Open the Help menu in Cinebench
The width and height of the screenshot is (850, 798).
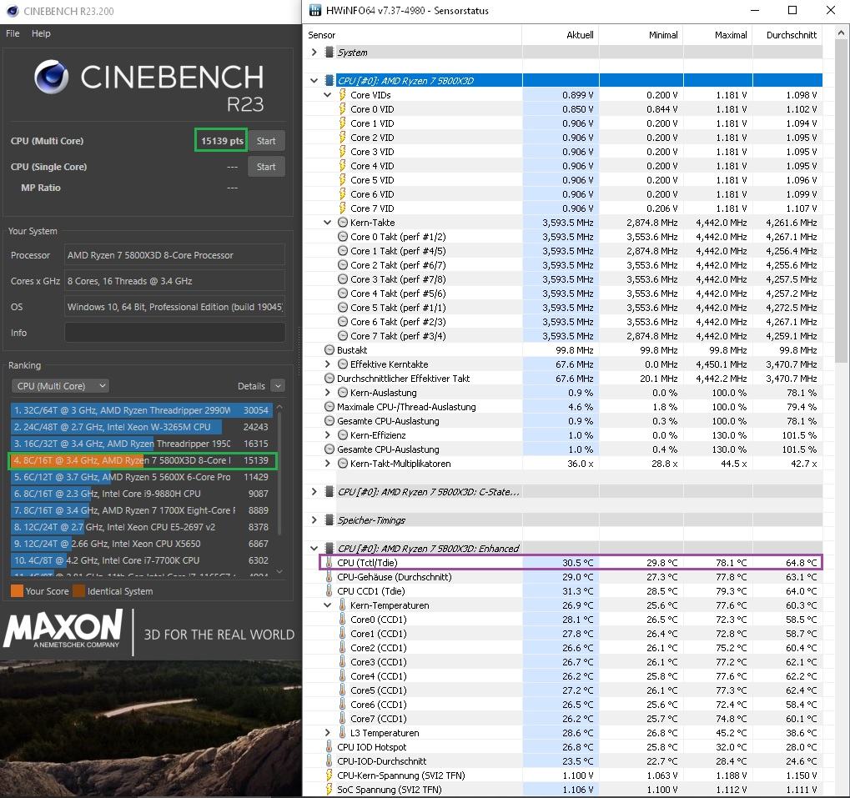[x=41, y=33]
